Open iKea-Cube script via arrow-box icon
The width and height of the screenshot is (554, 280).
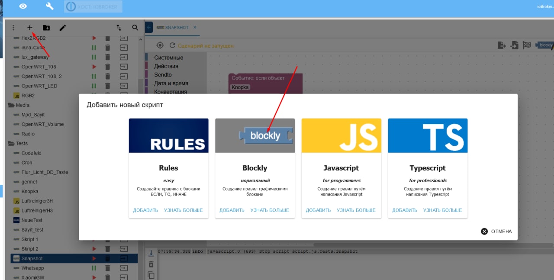click(125, 48)
